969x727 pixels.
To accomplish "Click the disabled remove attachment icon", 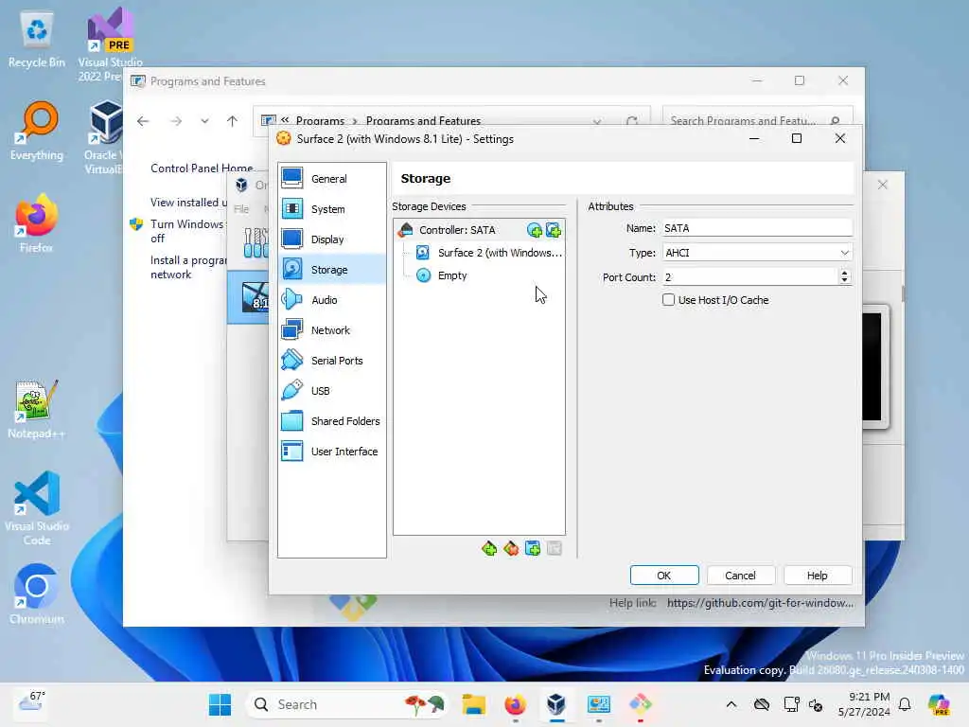I will pos(555,549).
